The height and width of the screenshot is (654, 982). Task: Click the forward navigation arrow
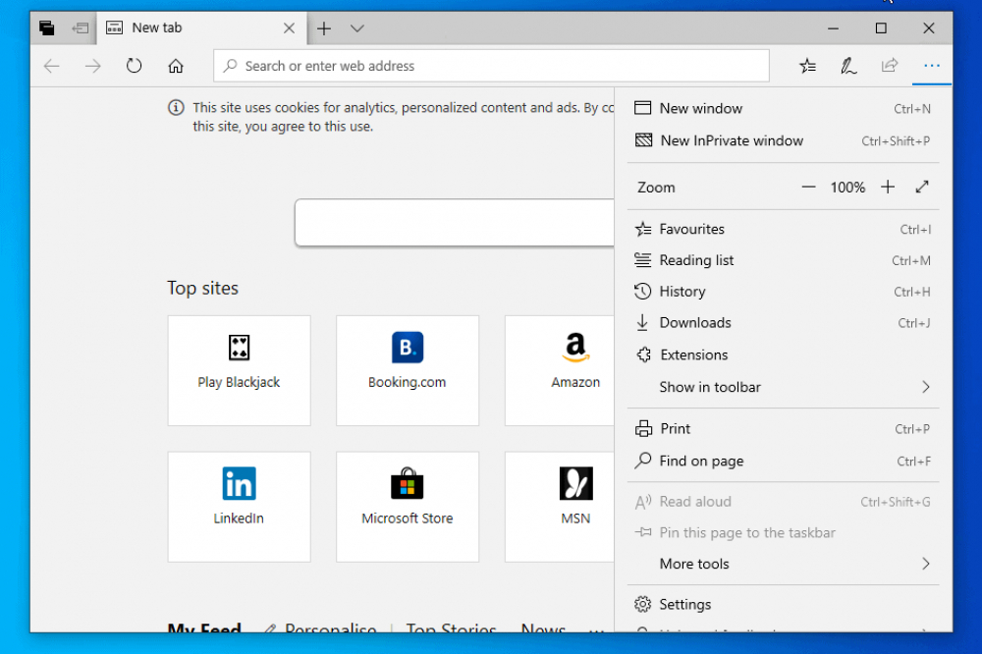click(x=92, y=66)
